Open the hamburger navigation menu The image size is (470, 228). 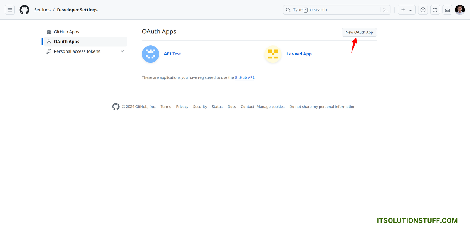click(10, 10)
